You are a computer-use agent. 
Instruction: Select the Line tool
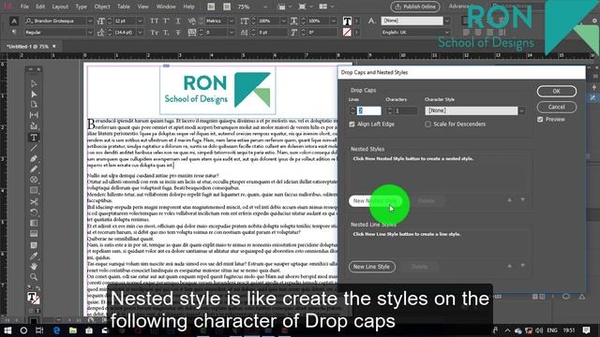click(x=34, y=148)
